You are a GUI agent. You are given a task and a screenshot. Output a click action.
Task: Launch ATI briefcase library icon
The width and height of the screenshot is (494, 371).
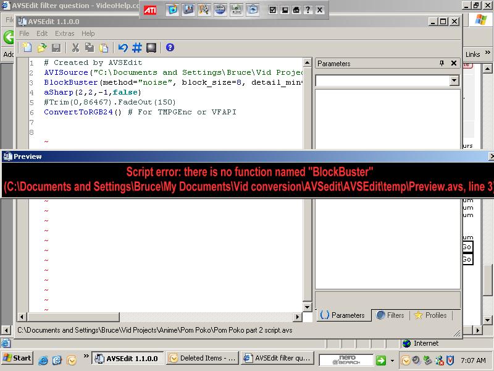pos(253,10)
